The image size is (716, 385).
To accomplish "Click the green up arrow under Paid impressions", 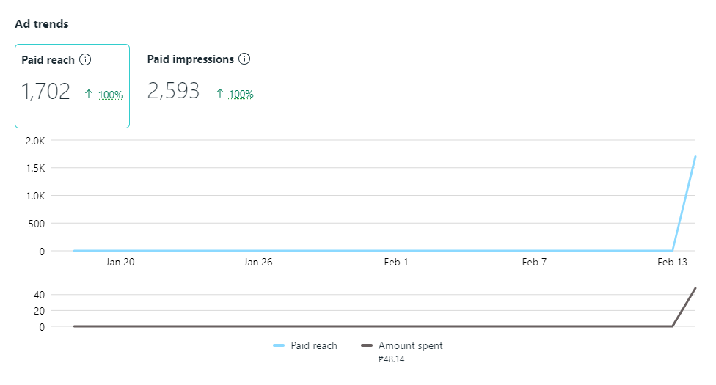I will [x=219, y=93].
